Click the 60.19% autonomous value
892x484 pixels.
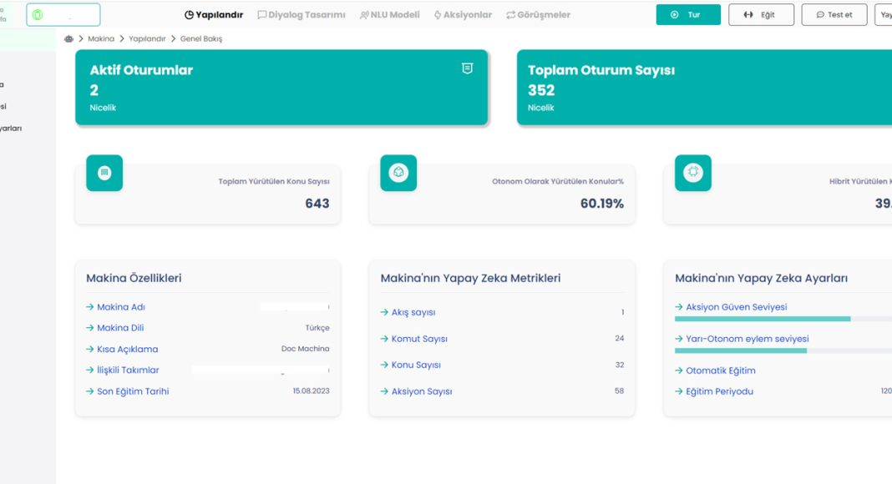(x=602, y=204)
